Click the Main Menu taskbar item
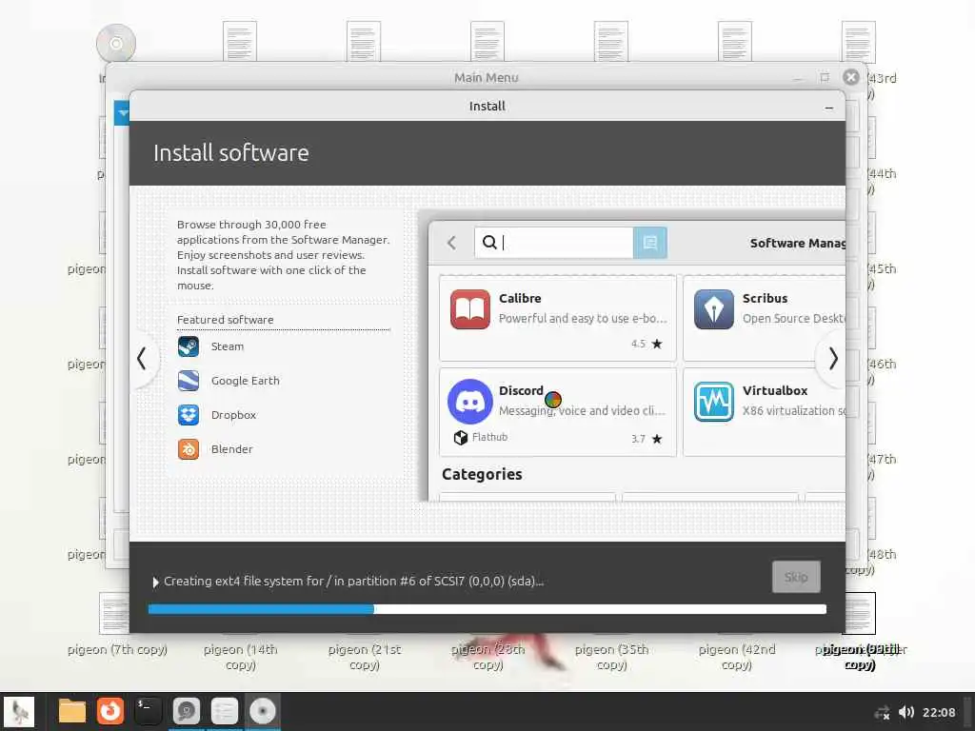This screenshot has width=975, height=731. (225, 711)
